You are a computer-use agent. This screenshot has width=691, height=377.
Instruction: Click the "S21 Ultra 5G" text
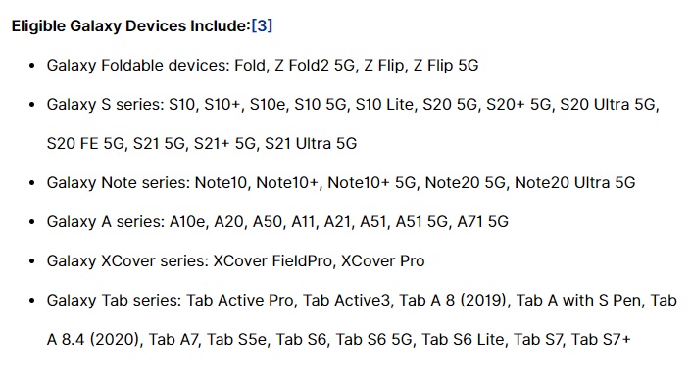tap(311, 144)
